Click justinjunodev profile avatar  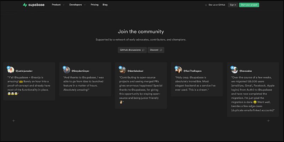point(11,70)
